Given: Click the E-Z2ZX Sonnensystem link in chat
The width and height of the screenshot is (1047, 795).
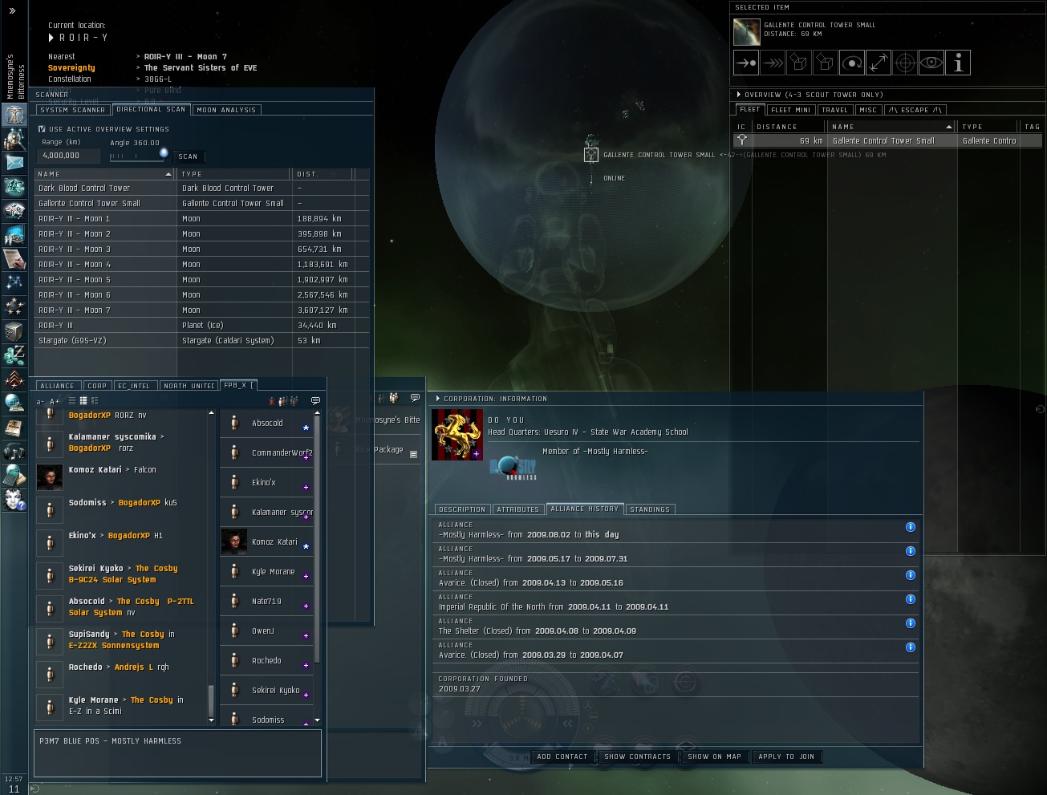Looking at the screenshot, I should (x=114, y=645).
